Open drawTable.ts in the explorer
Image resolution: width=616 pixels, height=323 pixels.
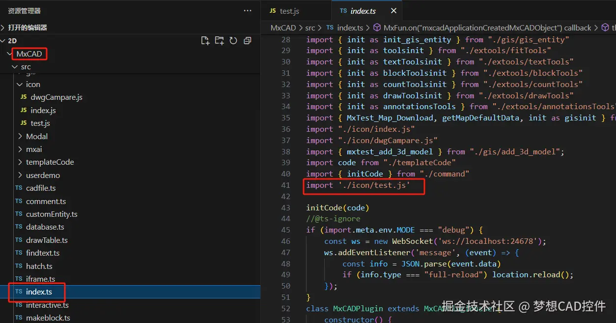(47, 240)
